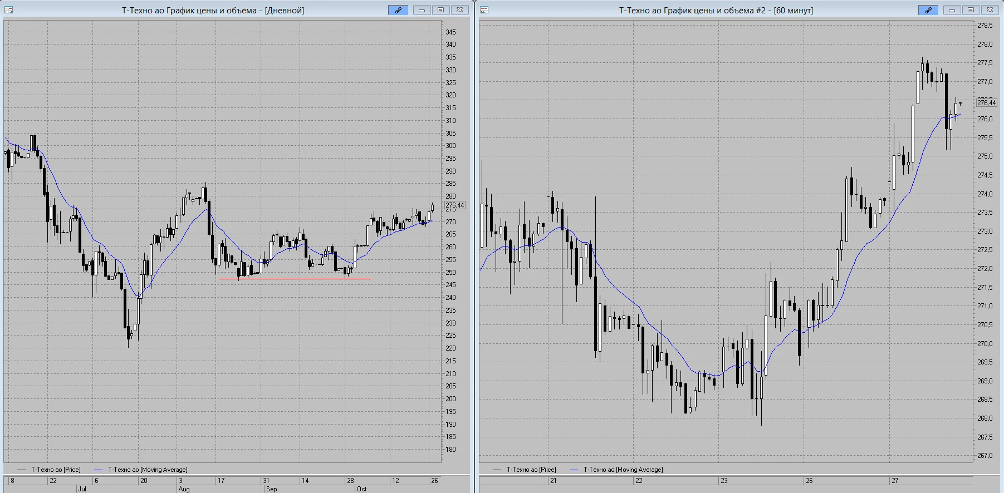Click the date 27 label on the 60-minute time axis
The image size is (1004, 493).
(895, 481)
